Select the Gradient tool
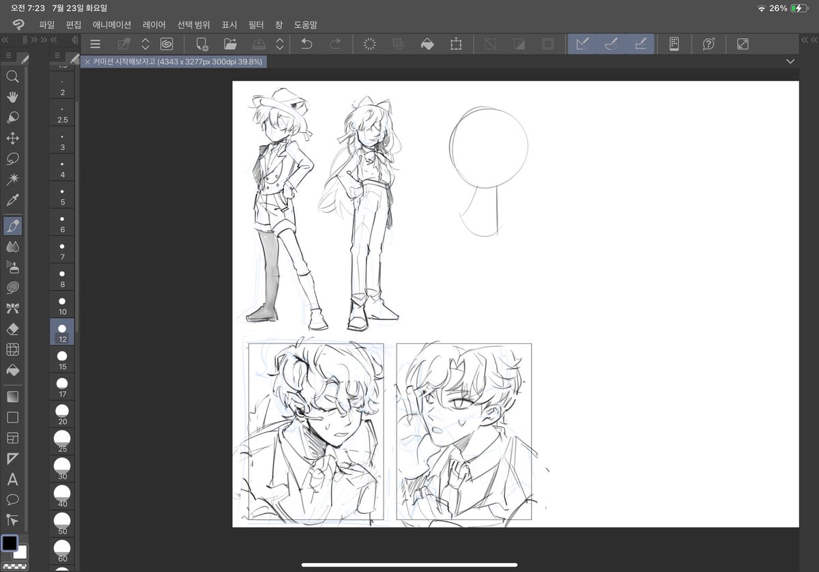The width and height of the screenshot is (819, 572). pyautogui.click(x=12, y=397)
